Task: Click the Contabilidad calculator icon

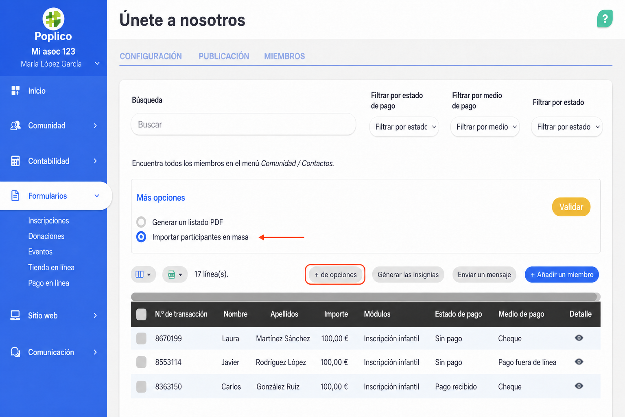Action: (15, 161)
